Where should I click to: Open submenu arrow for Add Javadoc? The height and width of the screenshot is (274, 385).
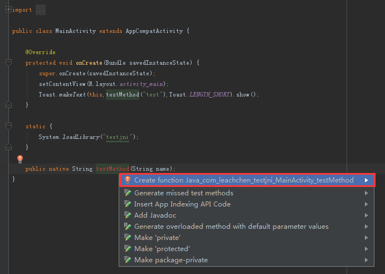click(x=367, y=215)
